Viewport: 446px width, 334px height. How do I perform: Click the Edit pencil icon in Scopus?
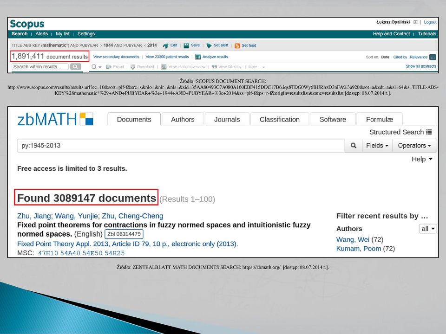pos(165,45)
